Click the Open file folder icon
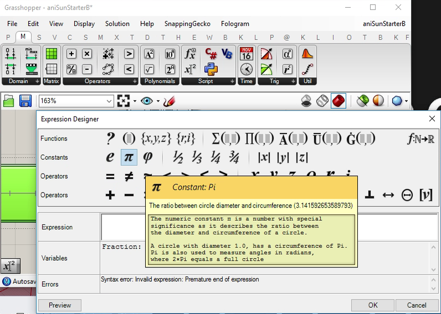The image size is (441, 314). [9, 101]
